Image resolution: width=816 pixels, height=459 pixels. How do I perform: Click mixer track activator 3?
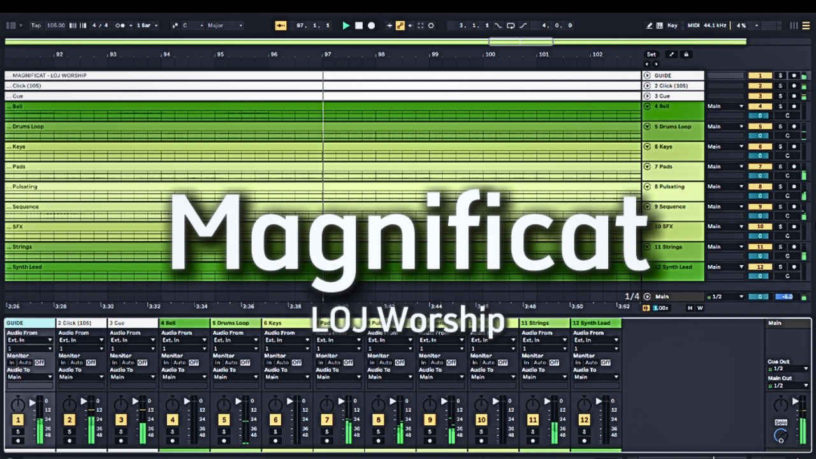120,419
